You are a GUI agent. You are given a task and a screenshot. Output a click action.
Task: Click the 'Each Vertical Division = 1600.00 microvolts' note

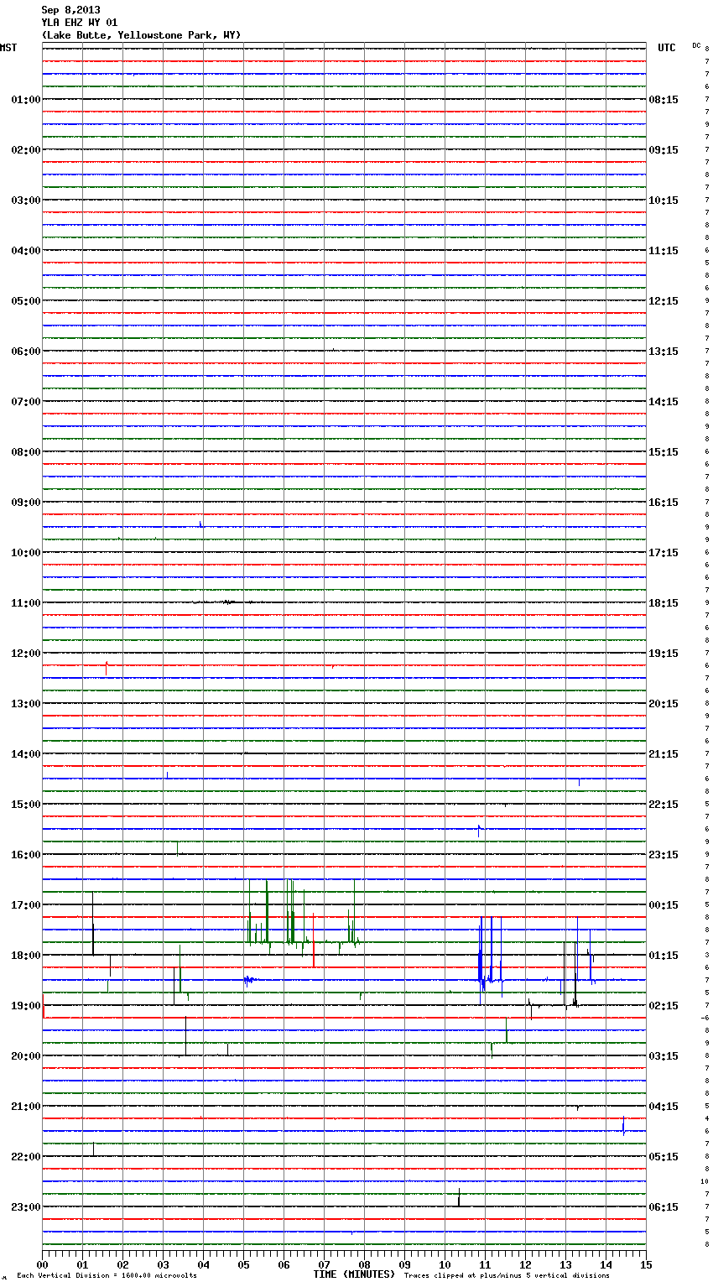point(107,1276)
